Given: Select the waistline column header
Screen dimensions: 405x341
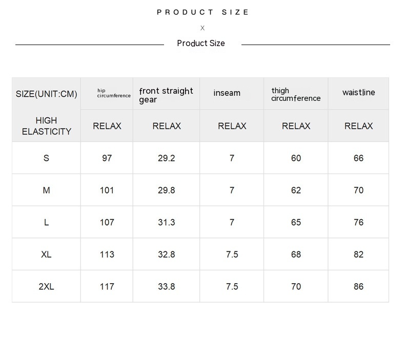Looking at the screenshot, I should pyautogui.click(x=359, y=93).
